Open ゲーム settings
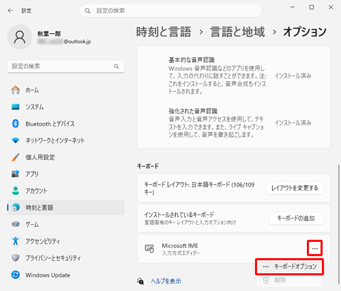The width and height of the screenshot is (341, 291). [66, 224]
